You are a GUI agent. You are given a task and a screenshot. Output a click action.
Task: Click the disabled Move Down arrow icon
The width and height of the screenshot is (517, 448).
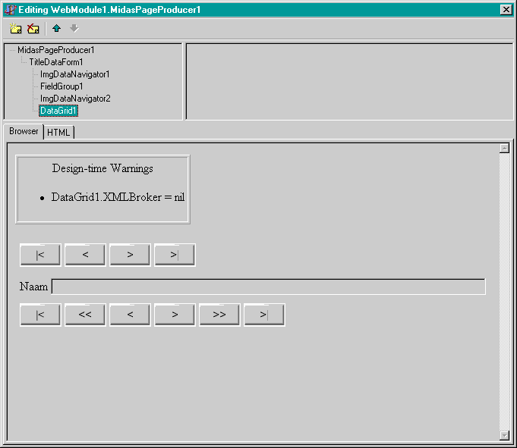pyautogui.click(x=74, y=28)
